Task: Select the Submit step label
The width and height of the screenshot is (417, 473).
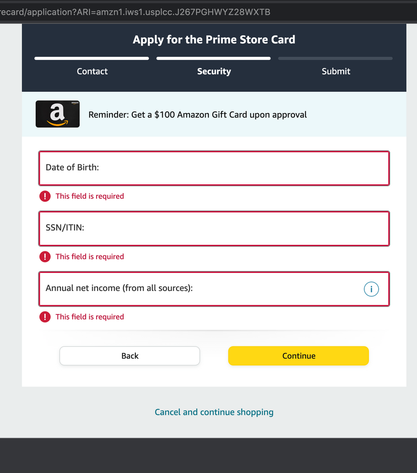Action: [x=336, y=71]
